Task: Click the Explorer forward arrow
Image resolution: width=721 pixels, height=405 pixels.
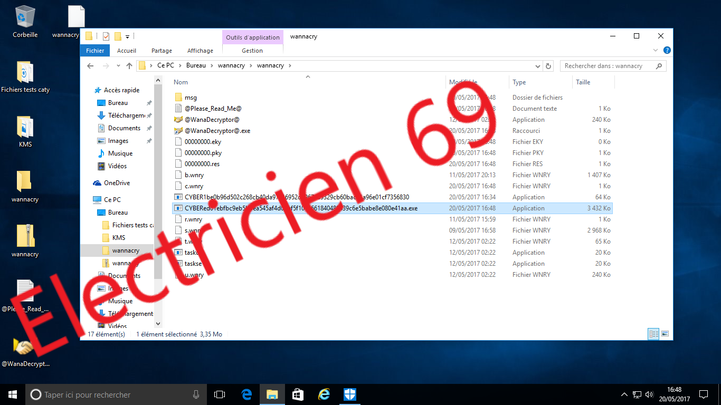Action: [x=106, y=66]
